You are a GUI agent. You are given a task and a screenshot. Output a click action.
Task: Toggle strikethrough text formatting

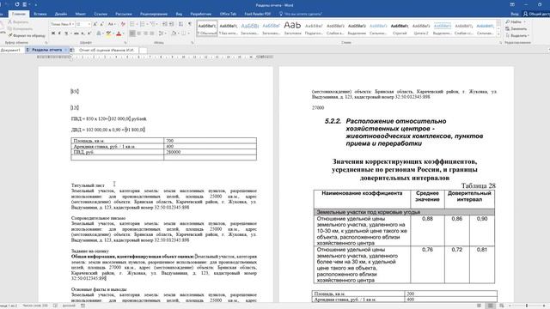pos(76,33)
